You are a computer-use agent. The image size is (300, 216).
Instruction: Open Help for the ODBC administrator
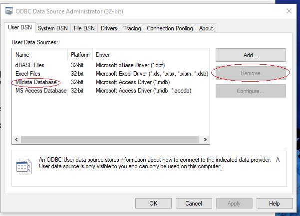pos(275,204)
